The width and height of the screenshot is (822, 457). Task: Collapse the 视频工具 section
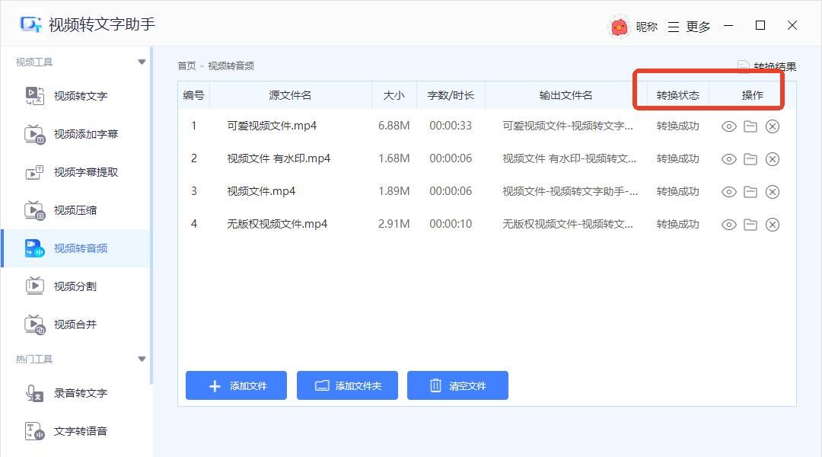(142, 62)
